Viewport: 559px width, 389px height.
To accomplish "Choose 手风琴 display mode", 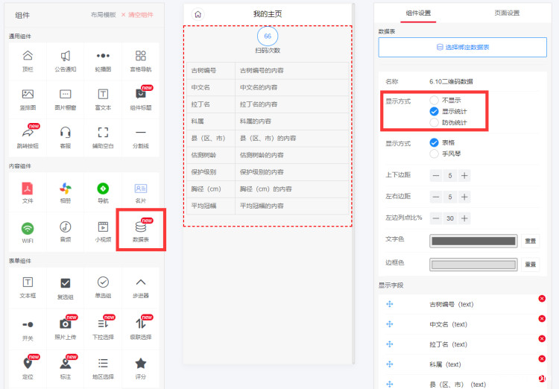I will (x=434, y=154).
